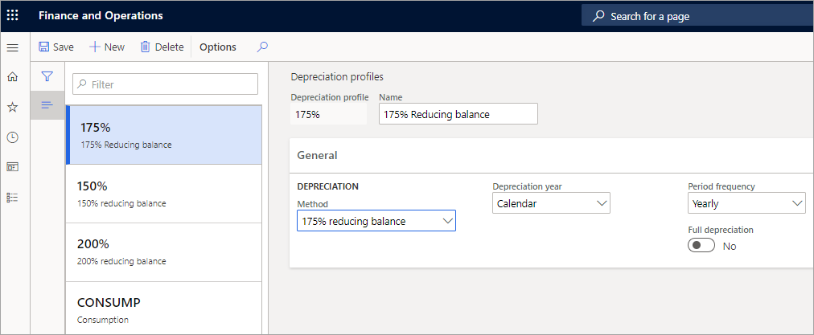This screenshot has height=335, width=814.
Task: Open the app launcher waffle icon
Action: click(12, 15)
